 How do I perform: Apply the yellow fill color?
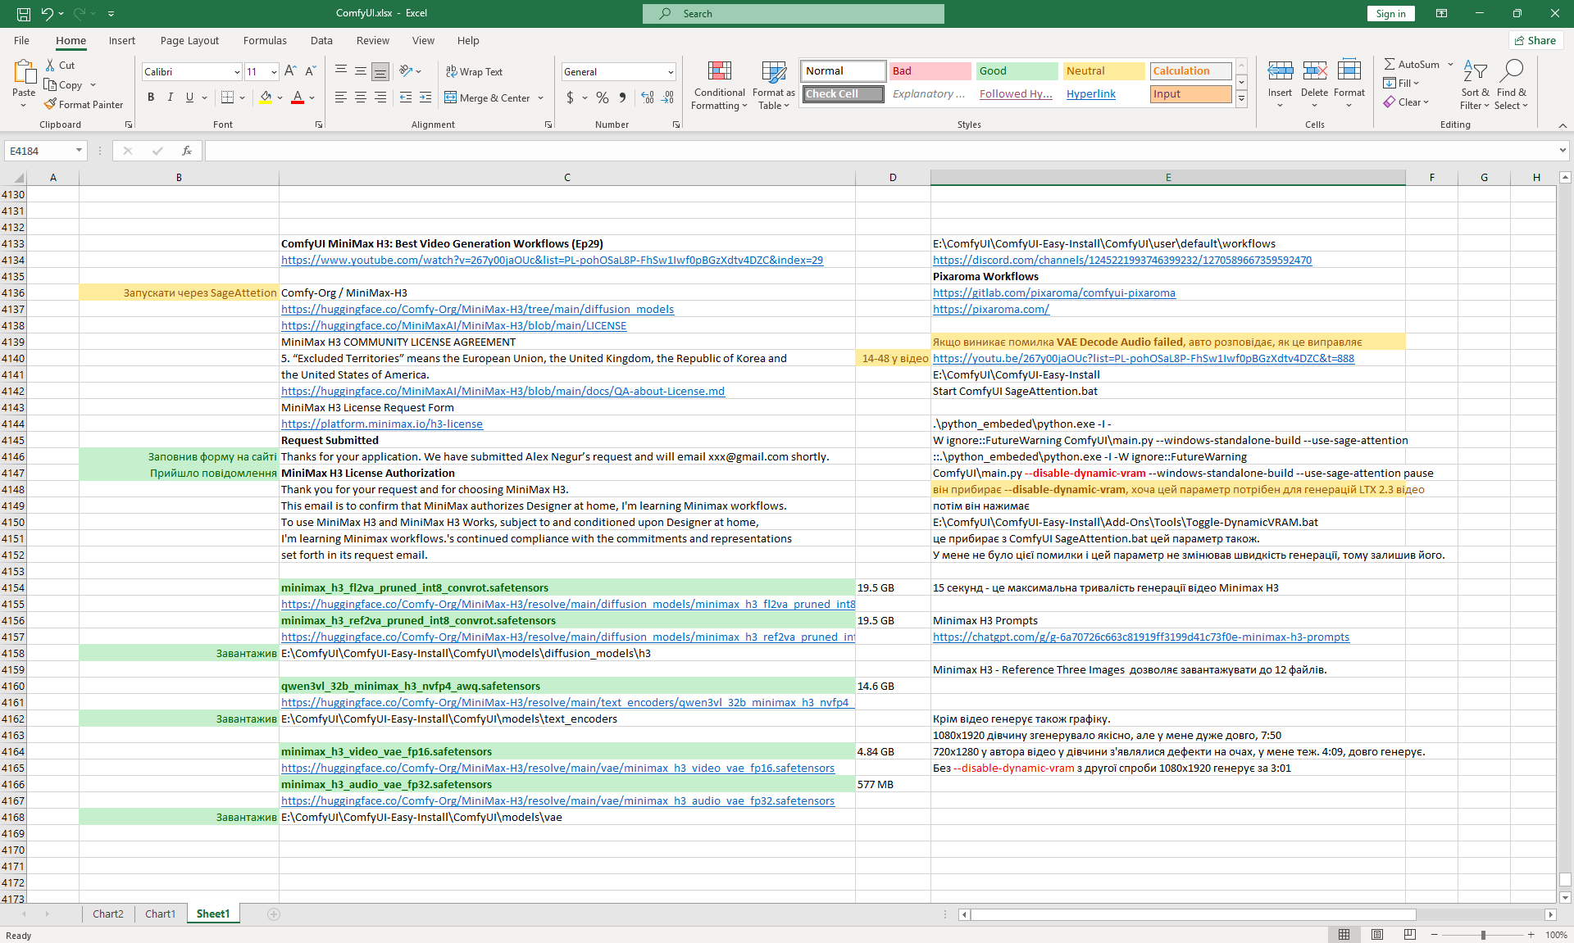click(266, 97)
